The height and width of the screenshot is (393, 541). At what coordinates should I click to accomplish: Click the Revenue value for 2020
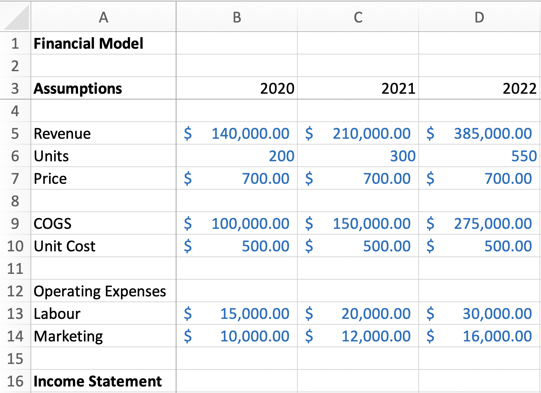pyautogui.click(x=236, y=133)
